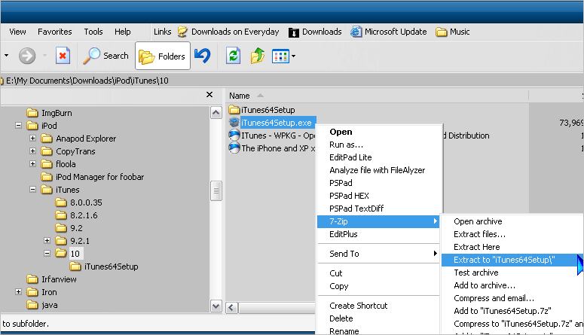Click the Search magnifier toolbar button
This screenshot has width=584, height=335.
tap(105, 56)
